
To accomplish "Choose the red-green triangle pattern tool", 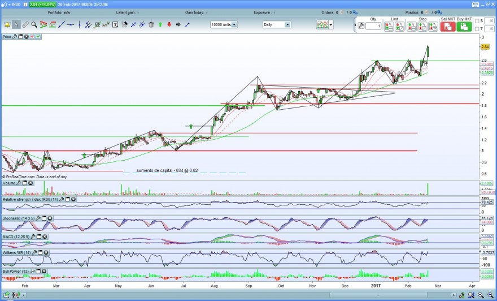I will click(43, 24).
